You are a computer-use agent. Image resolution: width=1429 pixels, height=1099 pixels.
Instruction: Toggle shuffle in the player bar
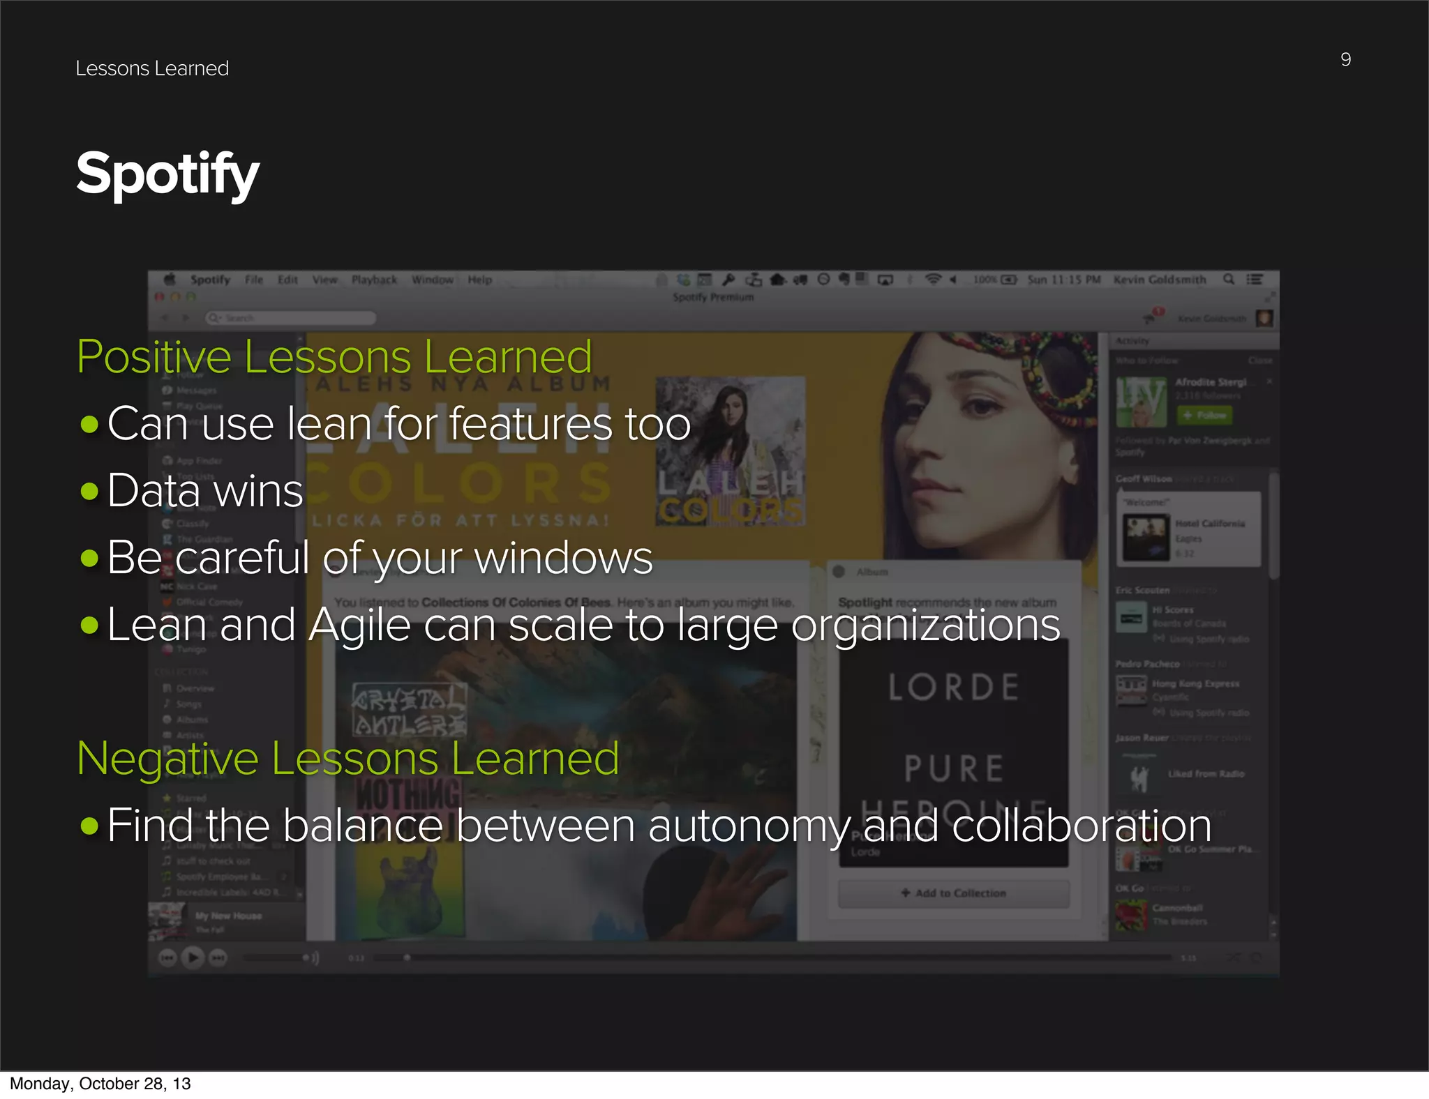tap(1233, 958)
